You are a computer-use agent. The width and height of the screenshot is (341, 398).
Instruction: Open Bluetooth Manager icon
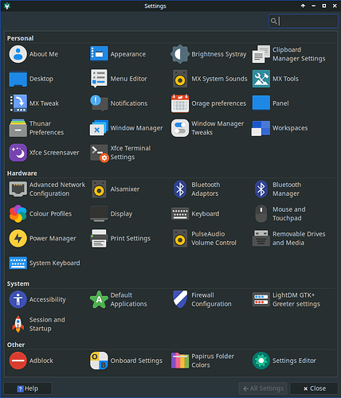pyautogui.click(x=261, y=189)
